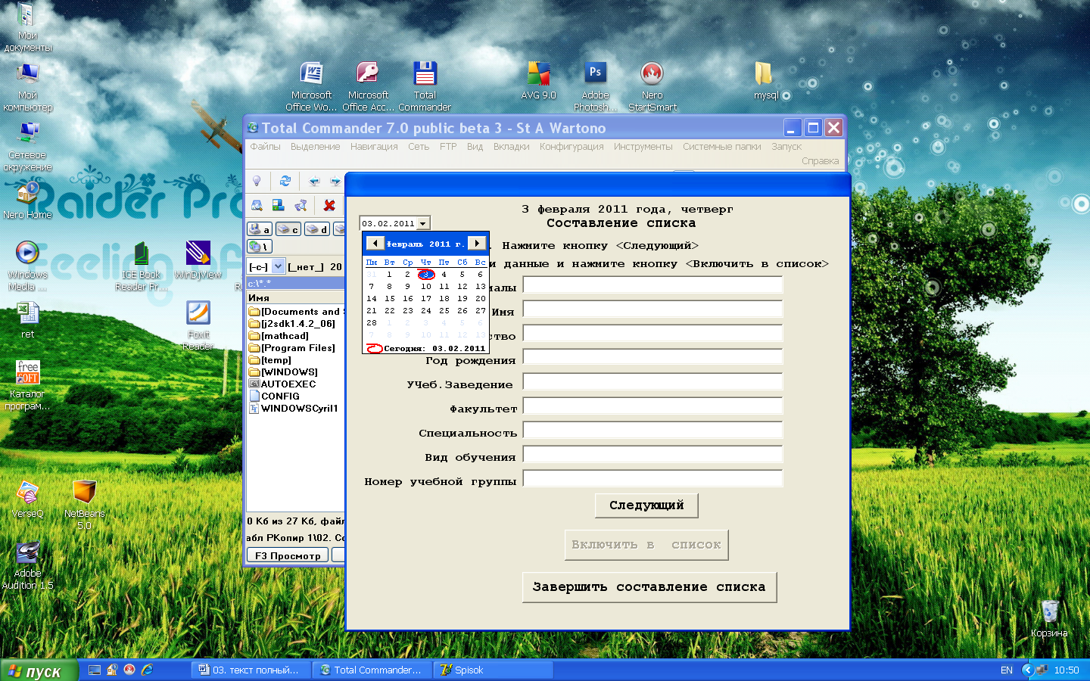Image resolution: width=1090 pixels, height=681 pixels.
Task: Click Show Desktop quick launch icon
Action: pos(95,670)
